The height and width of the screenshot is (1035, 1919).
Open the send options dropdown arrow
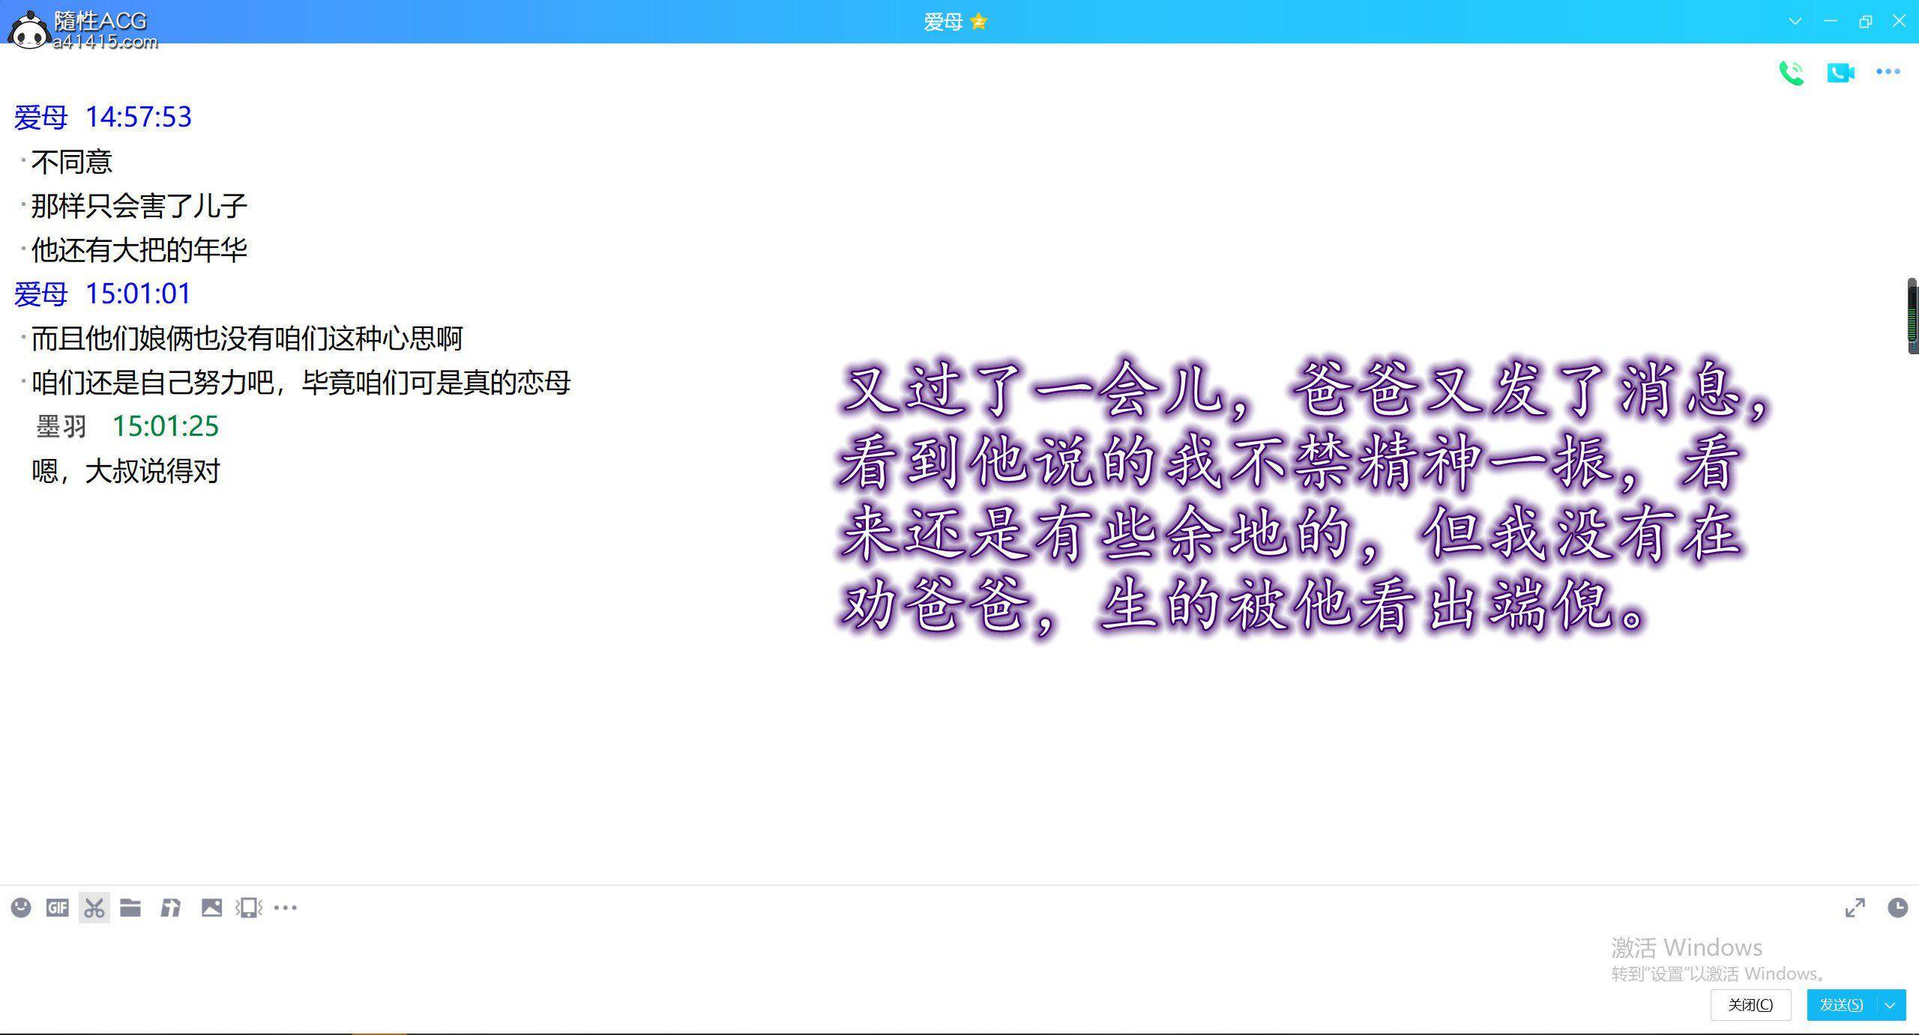click(x=1891, y=1005)
